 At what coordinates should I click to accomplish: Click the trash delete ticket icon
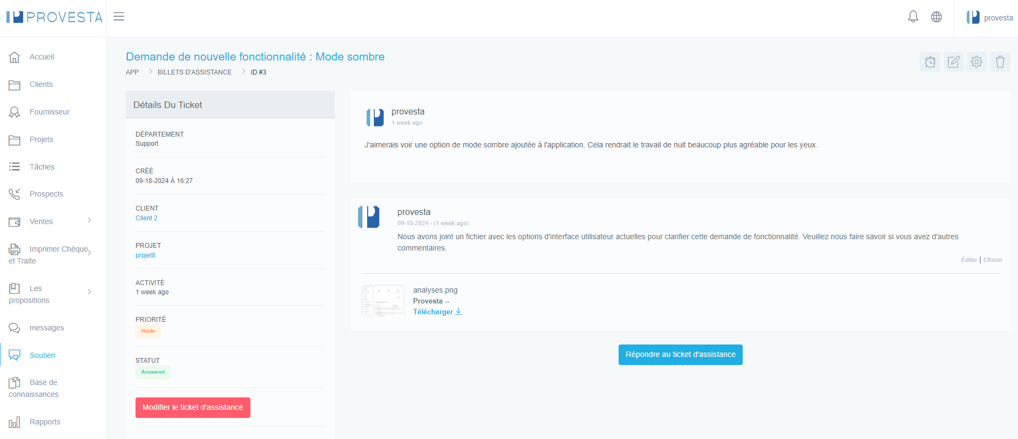[x=1000, y=62]
